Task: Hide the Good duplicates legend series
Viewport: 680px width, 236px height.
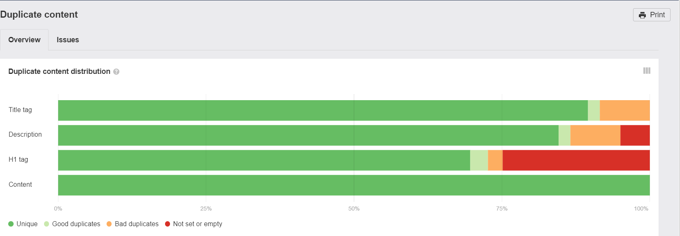Action: 72,224
